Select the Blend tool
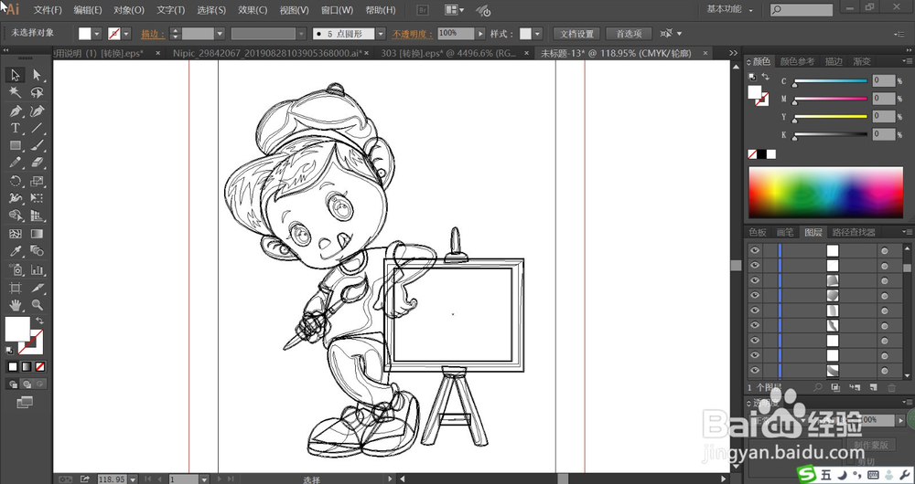 (38, 252)
